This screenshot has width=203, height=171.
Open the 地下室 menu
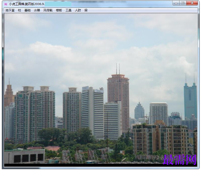(x=10, y=10)
